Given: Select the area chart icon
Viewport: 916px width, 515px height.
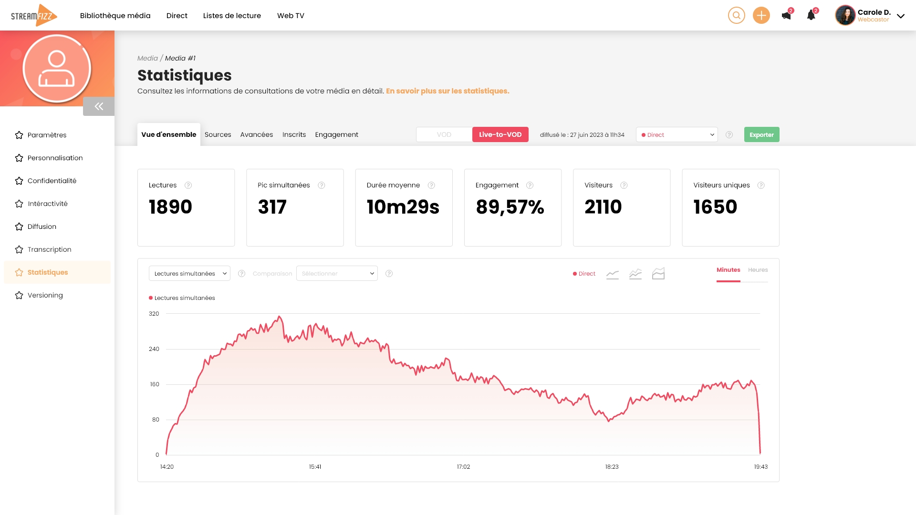Looking at the screenshot, I should pos(658,274).
